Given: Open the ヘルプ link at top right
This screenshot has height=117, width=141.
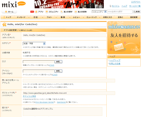Looking at the screenshot, I should [124, 6].
